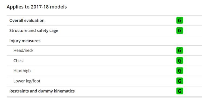Click the Head/neck row text
The height and width of the screenshot is (98, 202).
point(23,50)
